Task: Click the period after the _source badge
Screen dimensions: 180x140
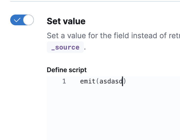Action: coord(85,48)
